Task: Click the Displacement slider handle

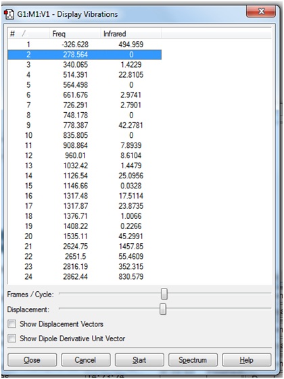Action: tap(163, 309)
